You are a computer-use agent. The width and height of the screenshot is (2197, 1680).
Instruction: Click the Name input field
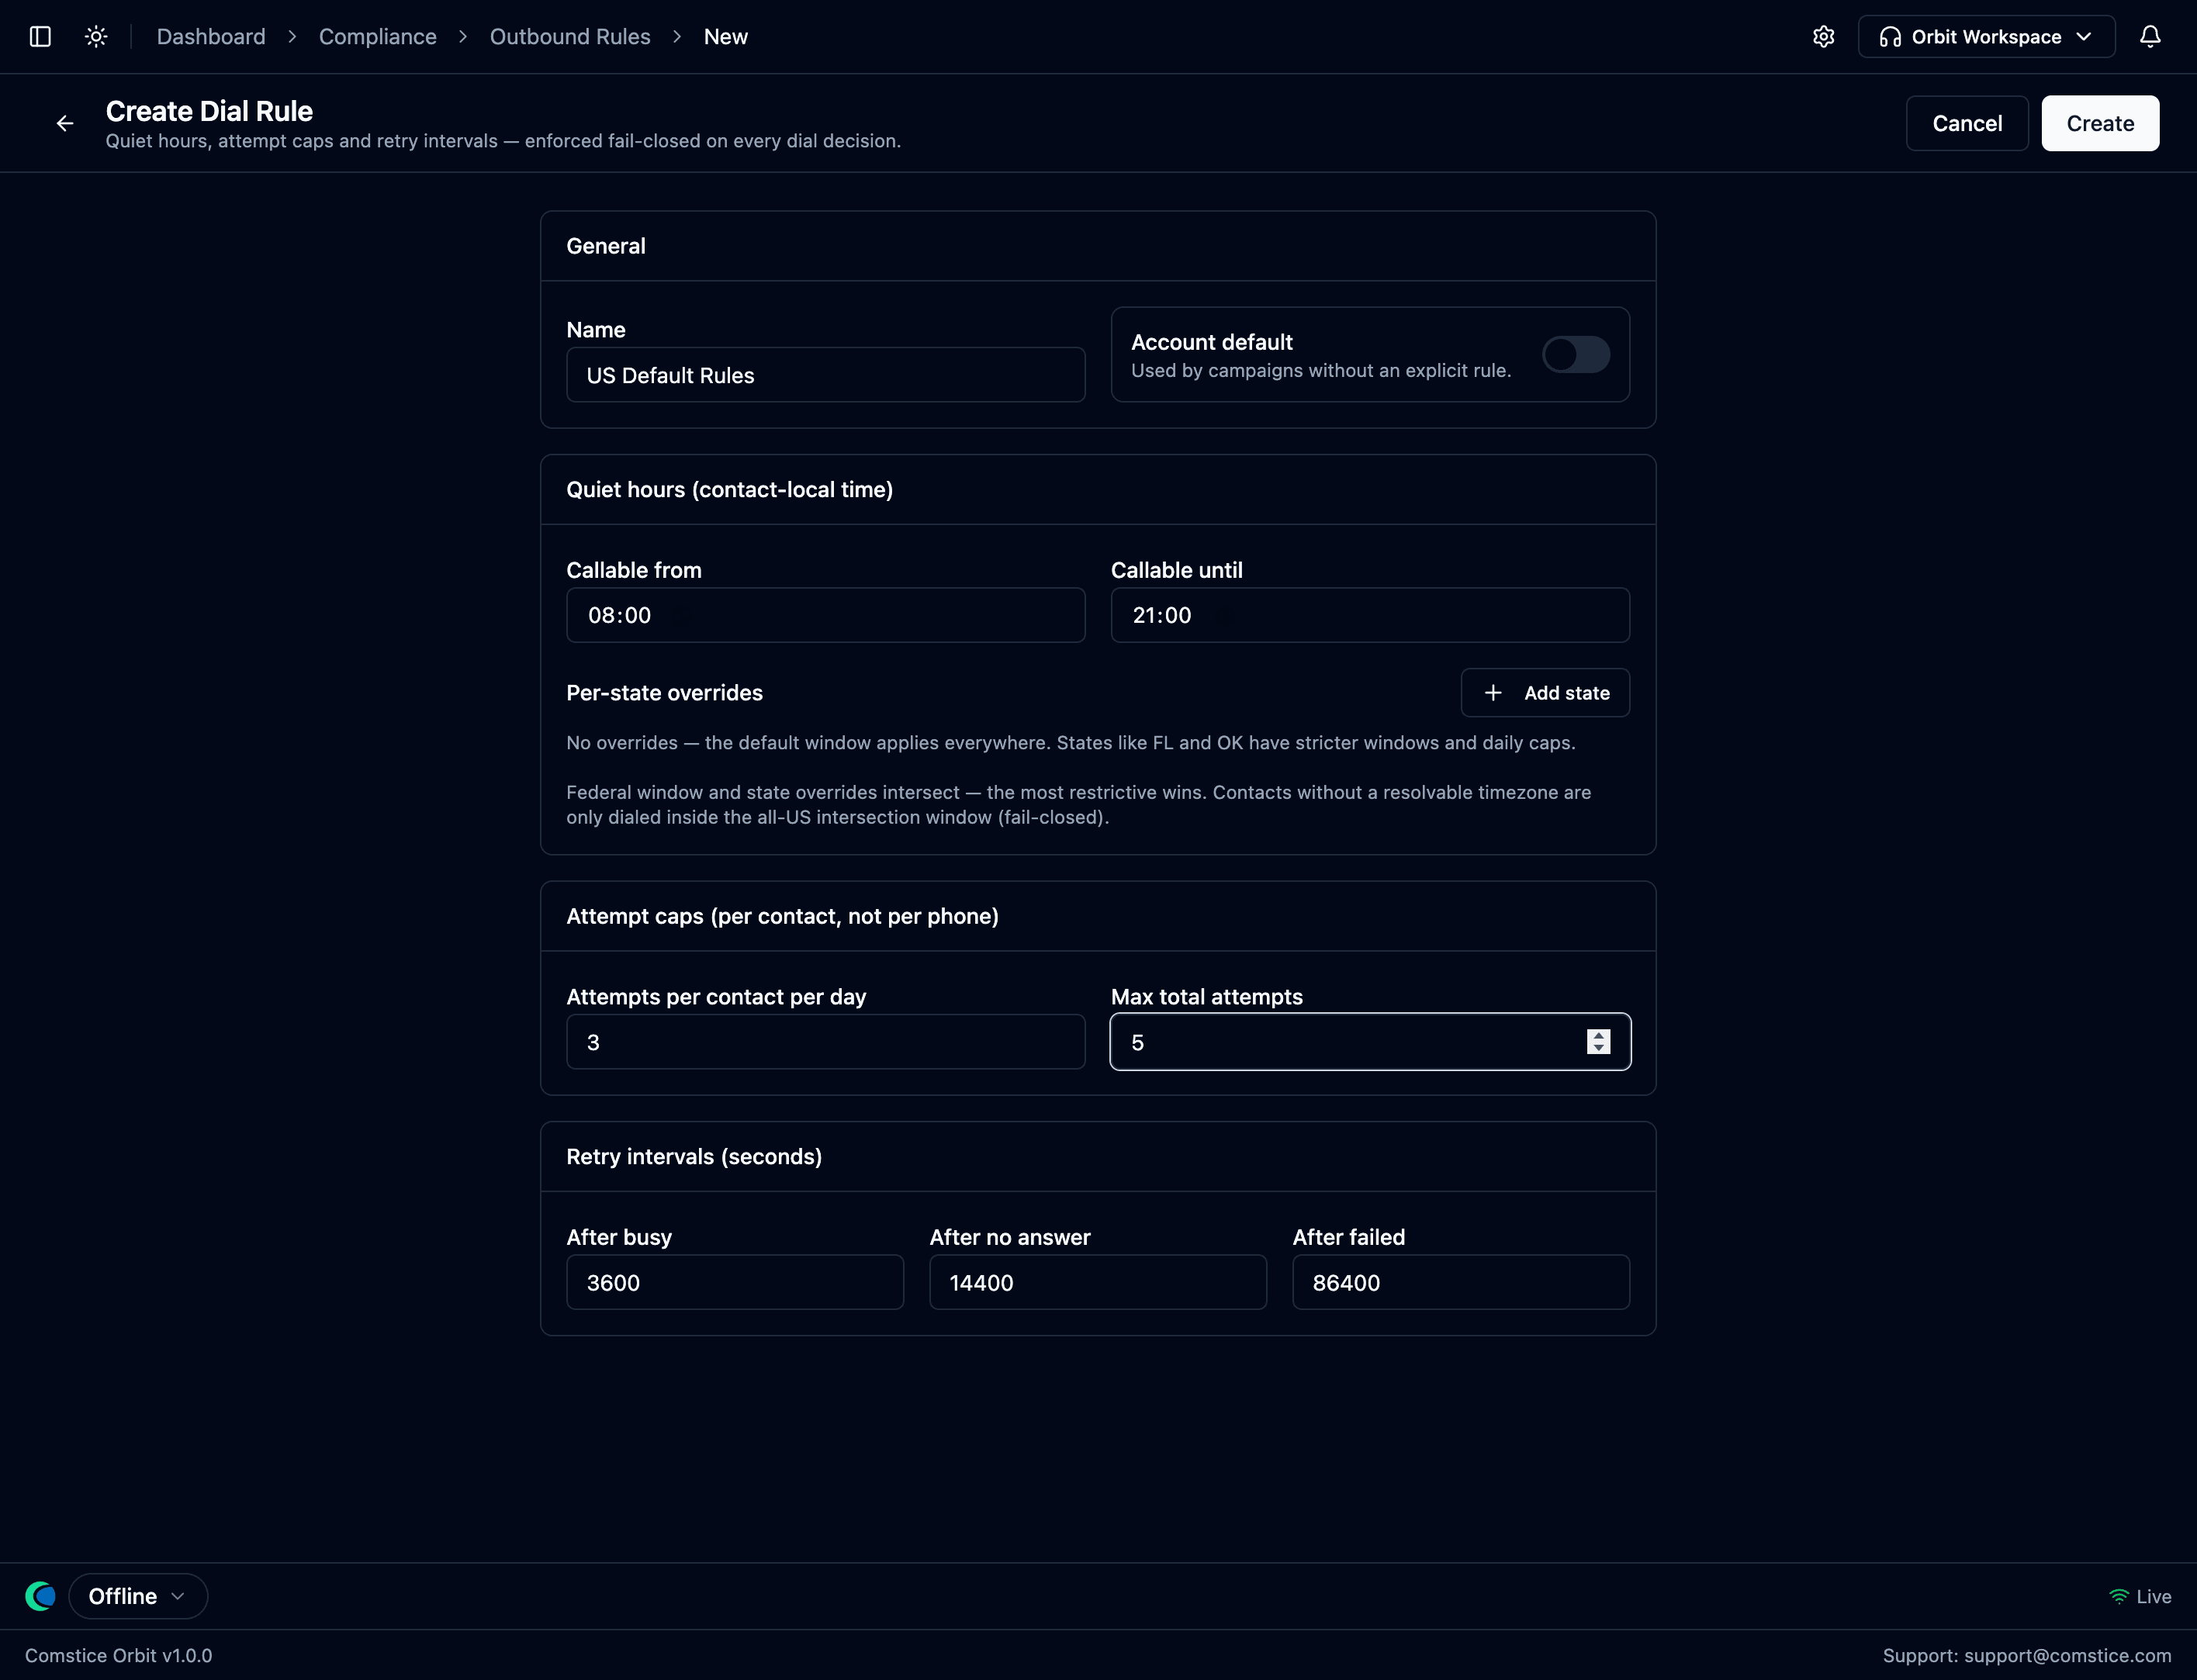[825, 375]
